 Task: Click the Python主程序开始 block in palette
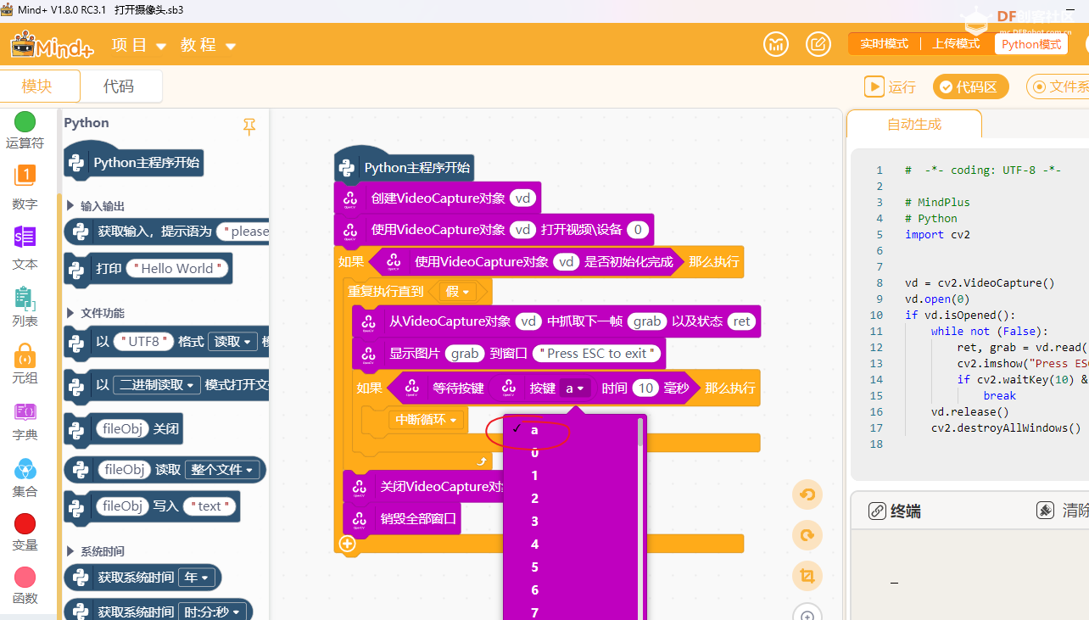pyautogui.click(x=134, y=162)
